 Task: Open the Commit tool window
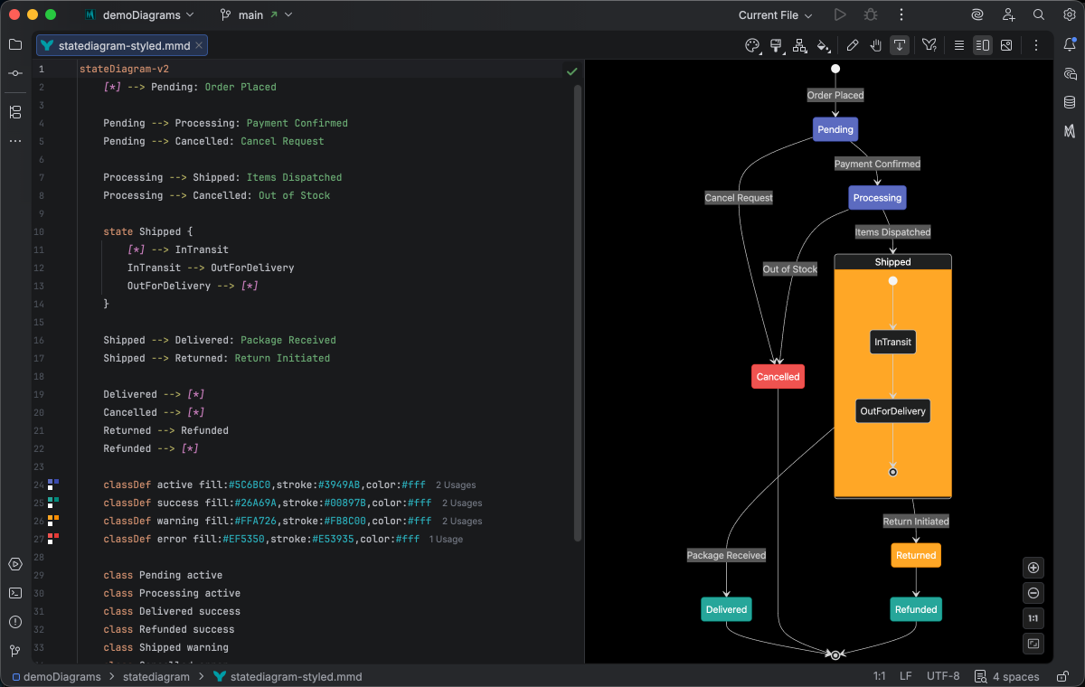[x=15, y=73]
